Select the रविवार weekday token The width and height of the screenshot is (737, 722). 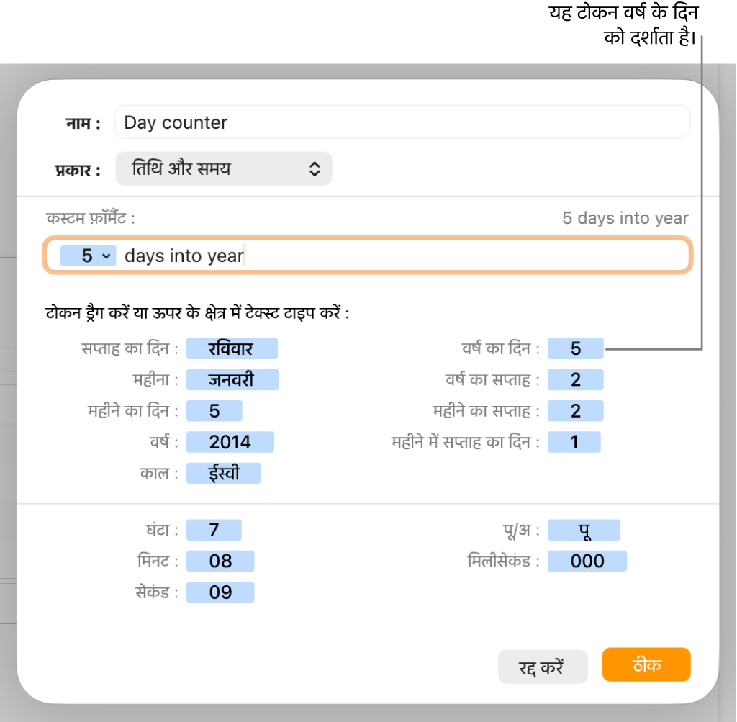232,349
